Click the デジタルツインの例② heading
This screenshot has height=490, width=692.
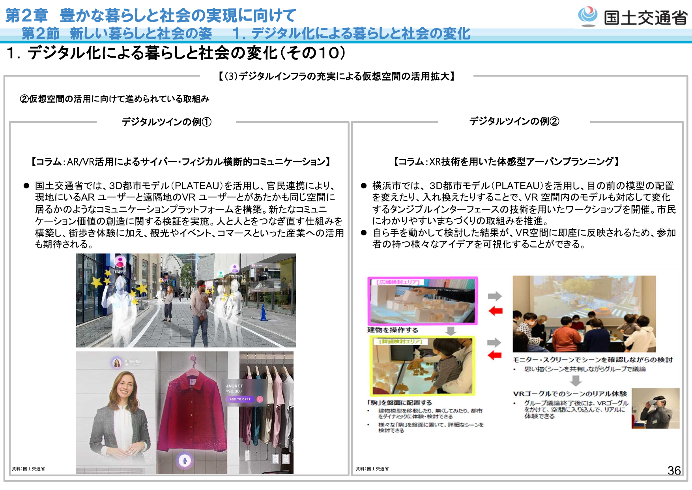coord(514,121)
